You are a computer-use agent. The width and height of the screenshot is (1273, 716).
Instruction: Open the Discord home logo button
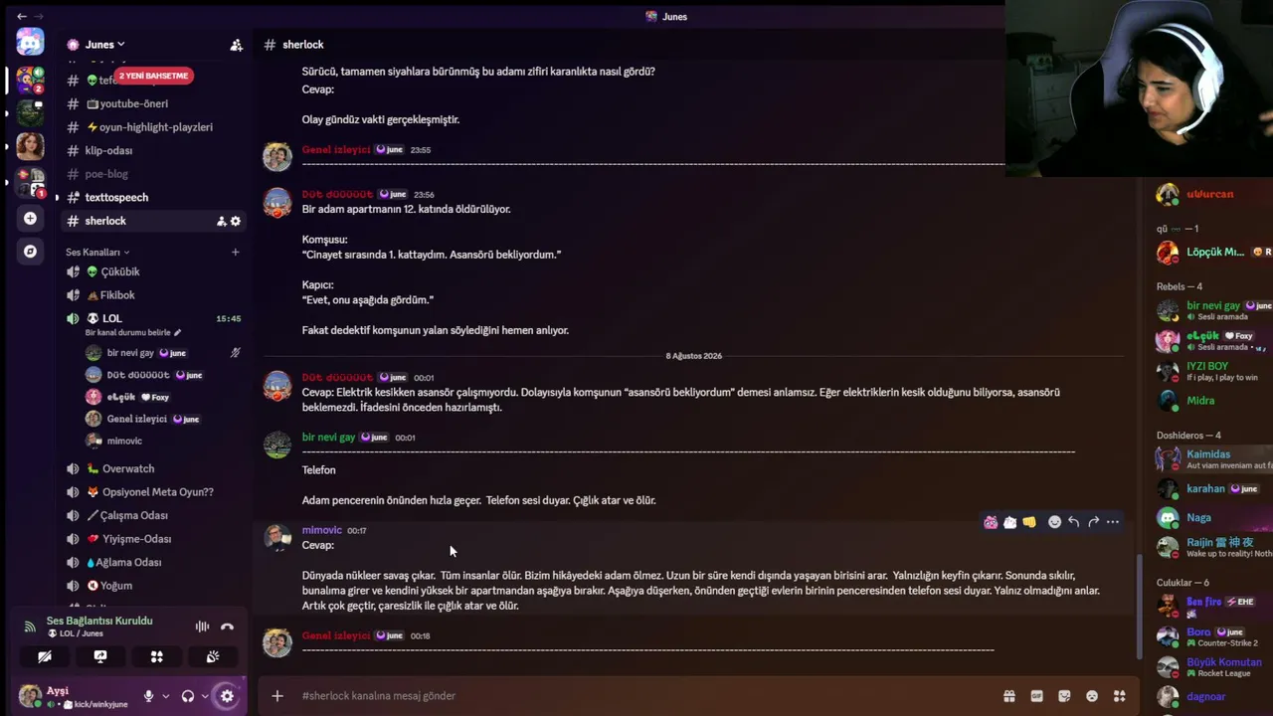click(x=30, y=42)
